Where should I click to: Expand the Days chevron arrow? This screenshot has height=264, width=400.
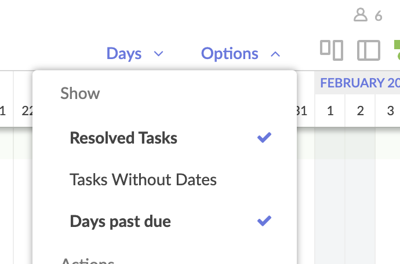click(158, 54)
